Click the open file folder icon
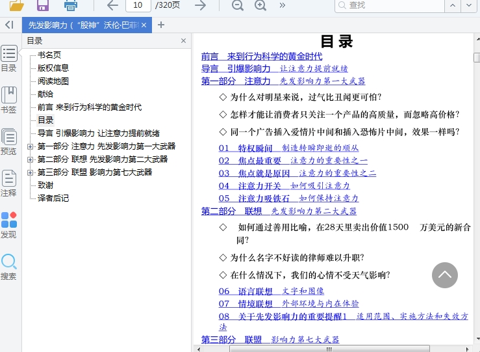 point(16,5)
